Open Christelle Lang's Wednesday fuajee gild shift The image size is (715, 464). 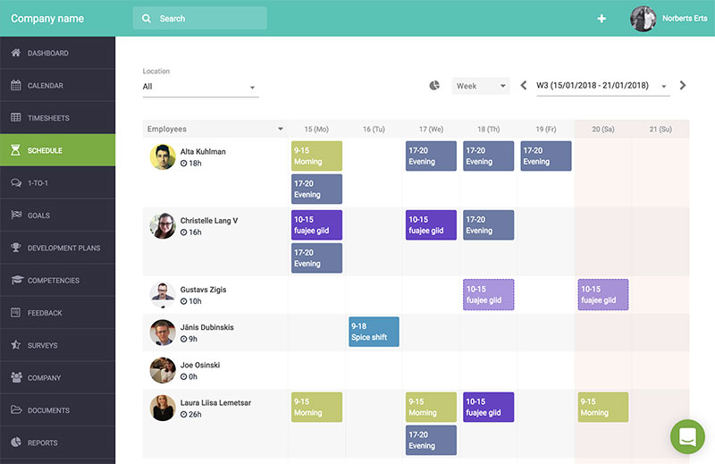[431, 224]
